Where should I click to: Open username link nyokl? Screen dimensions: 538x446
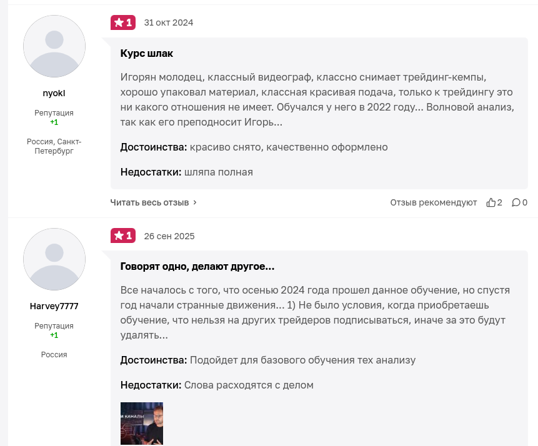point(54,94)
